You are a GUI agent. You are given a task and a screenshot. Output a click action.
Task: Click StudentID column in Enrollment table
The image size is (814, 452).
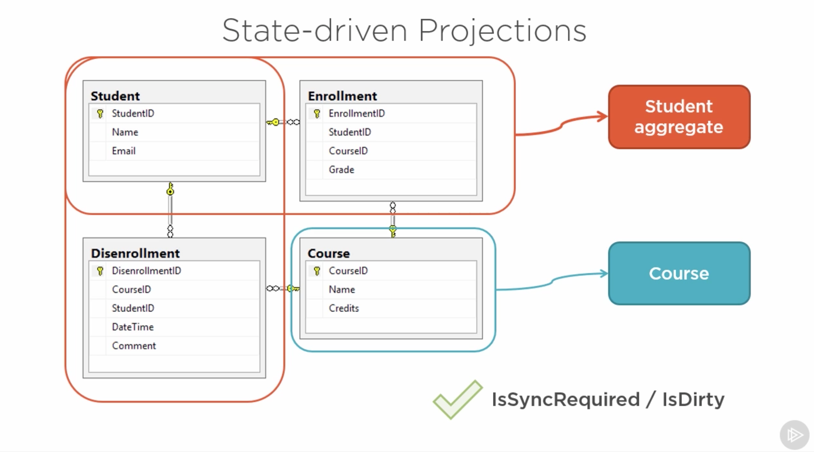point(391,132)
